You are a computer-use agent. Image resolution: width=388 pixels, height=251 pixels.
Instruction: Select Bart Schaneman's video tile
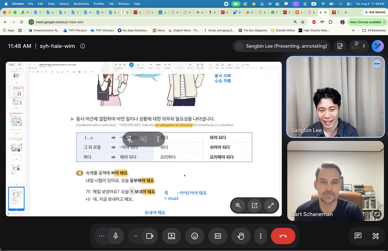point(336,181)
